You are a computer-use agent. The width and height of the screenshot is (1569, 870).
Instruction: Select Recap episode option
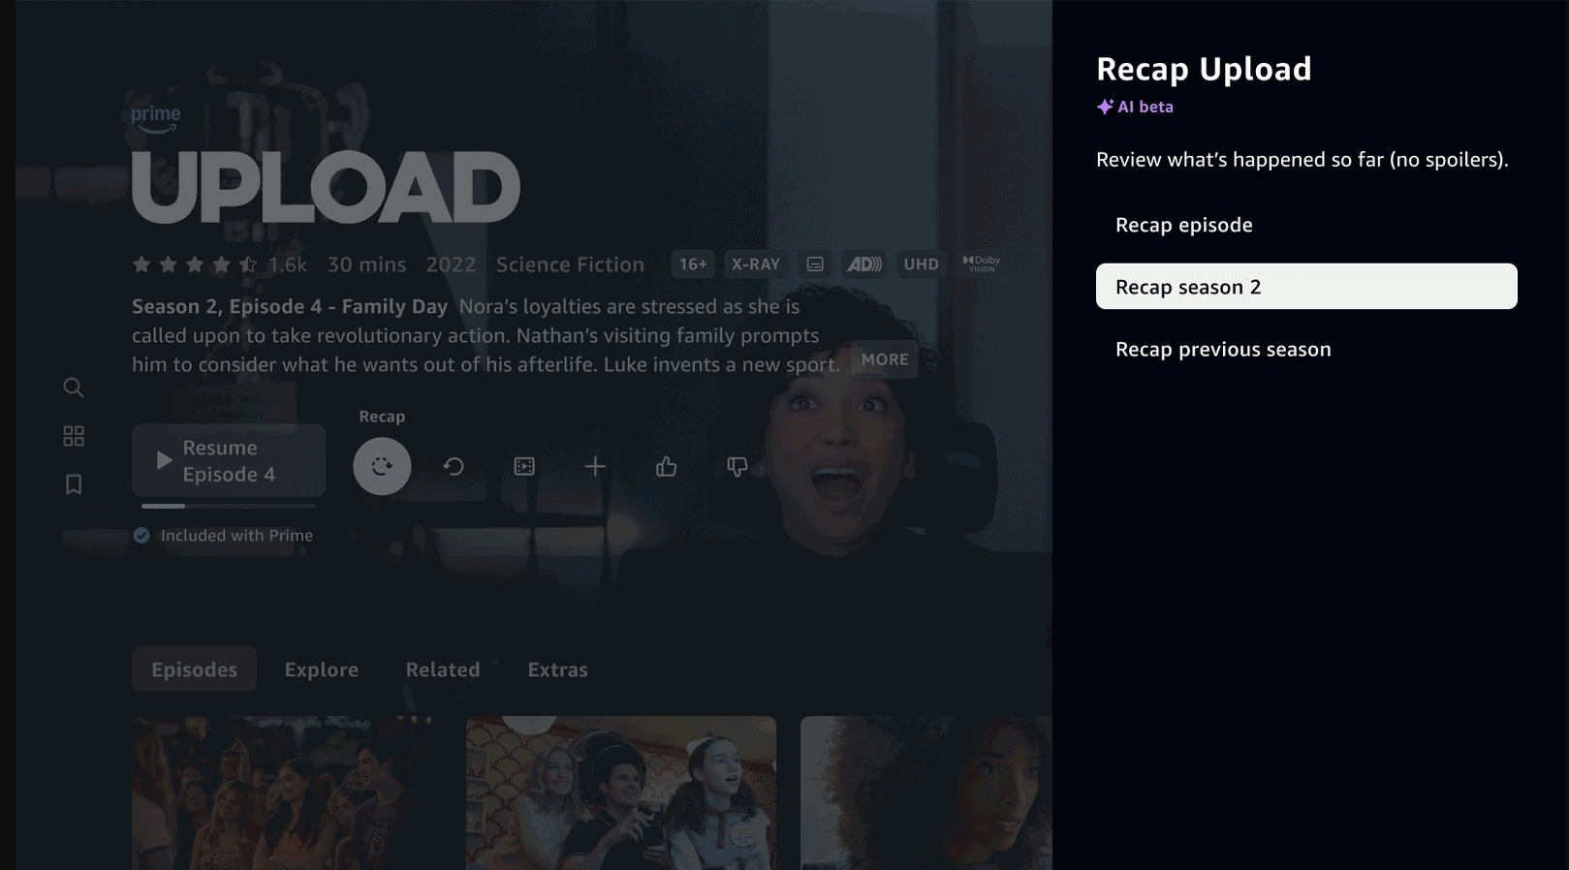pos(1306,225)
